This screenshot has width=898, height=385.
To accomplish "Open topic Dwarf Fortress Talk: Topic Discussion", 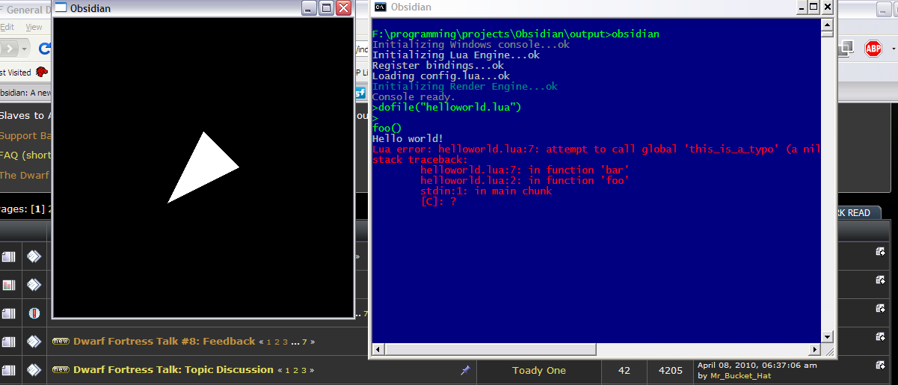I will click(x=173, y=369).
